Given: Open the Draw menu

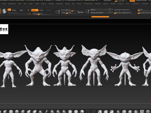Looking at the screenshot, I should pos(4,4).
